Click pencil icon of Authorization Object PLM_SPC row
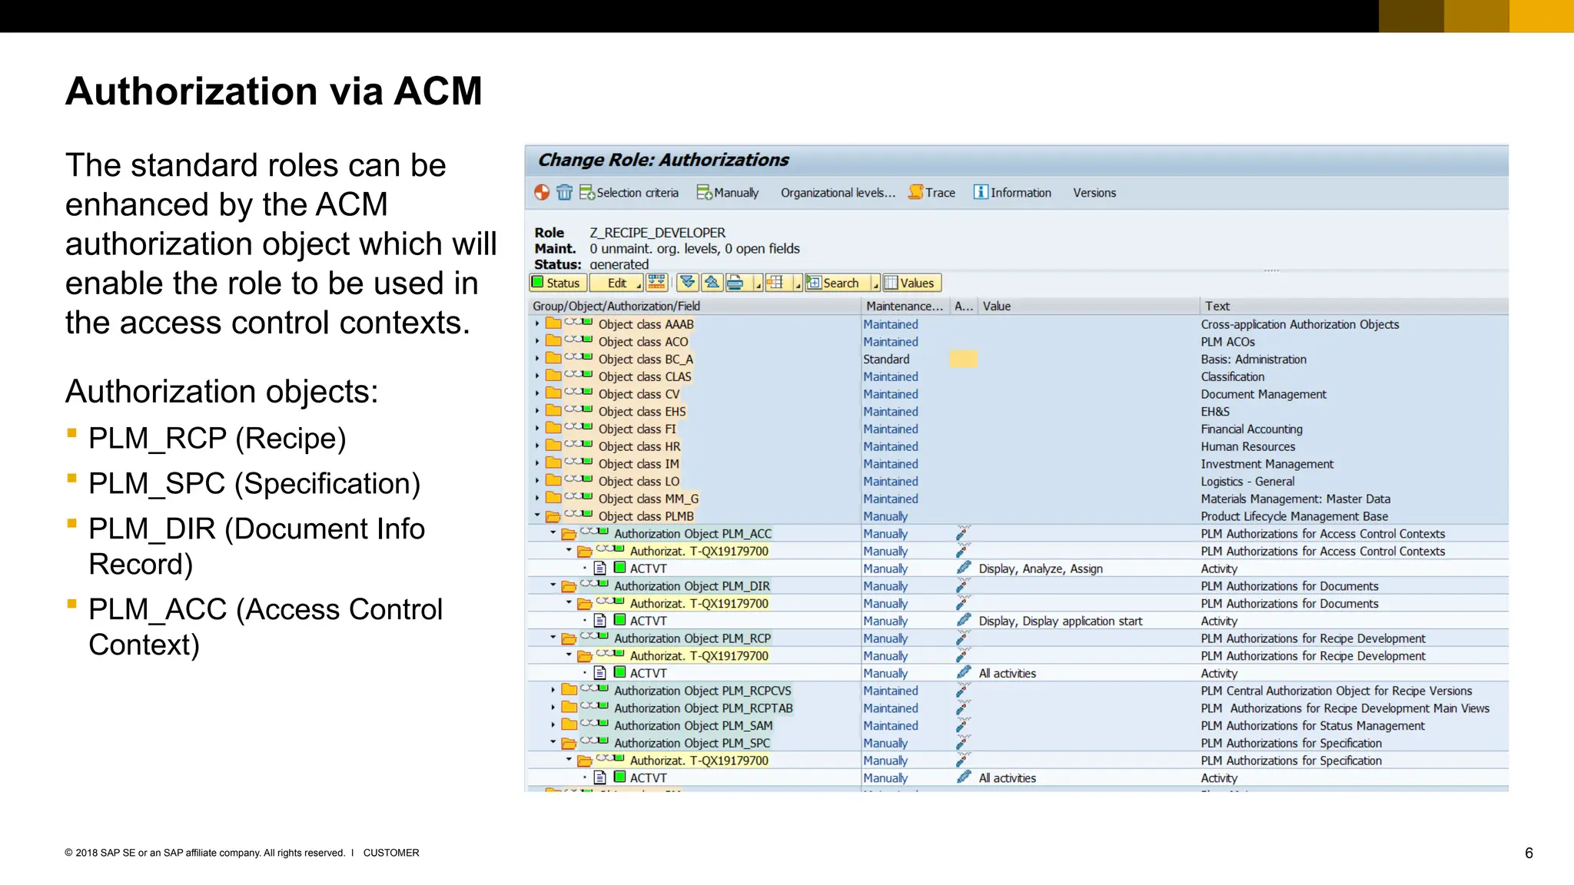The width and height of the screenshot is (1574, 885). click(x=963, y=742)
